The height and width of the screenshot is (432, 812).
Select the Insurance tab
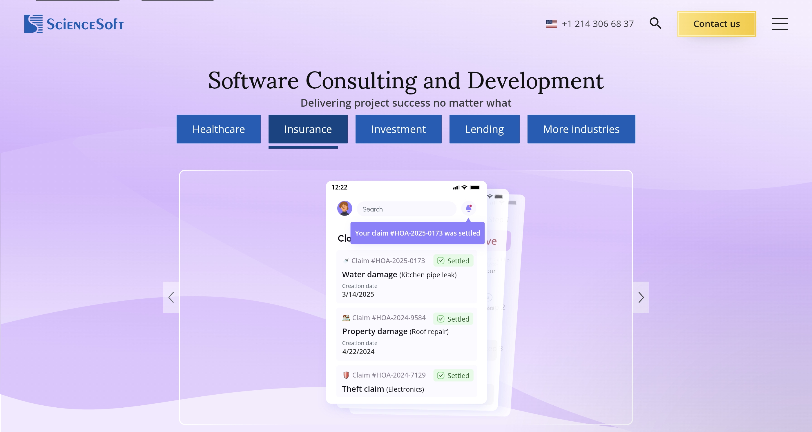point(308,129)
